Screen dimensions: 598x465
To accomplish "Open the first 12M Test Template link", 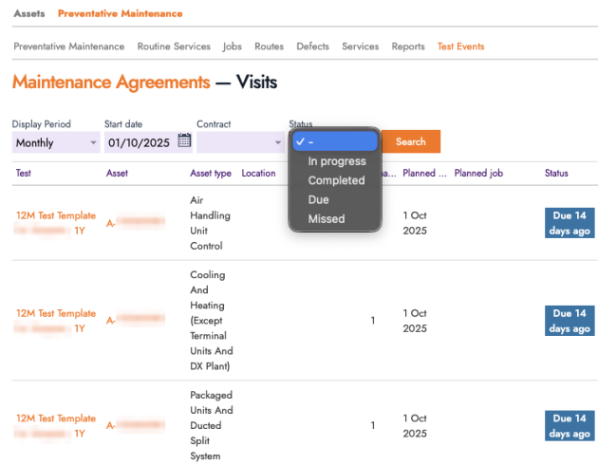I will point(56,215).
